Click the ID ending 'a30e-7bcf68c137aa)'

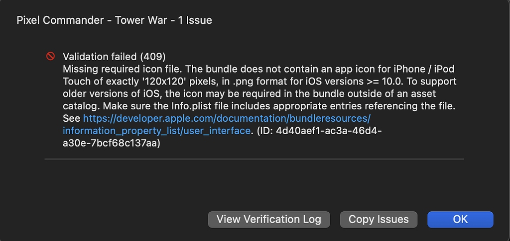(112, 144)
